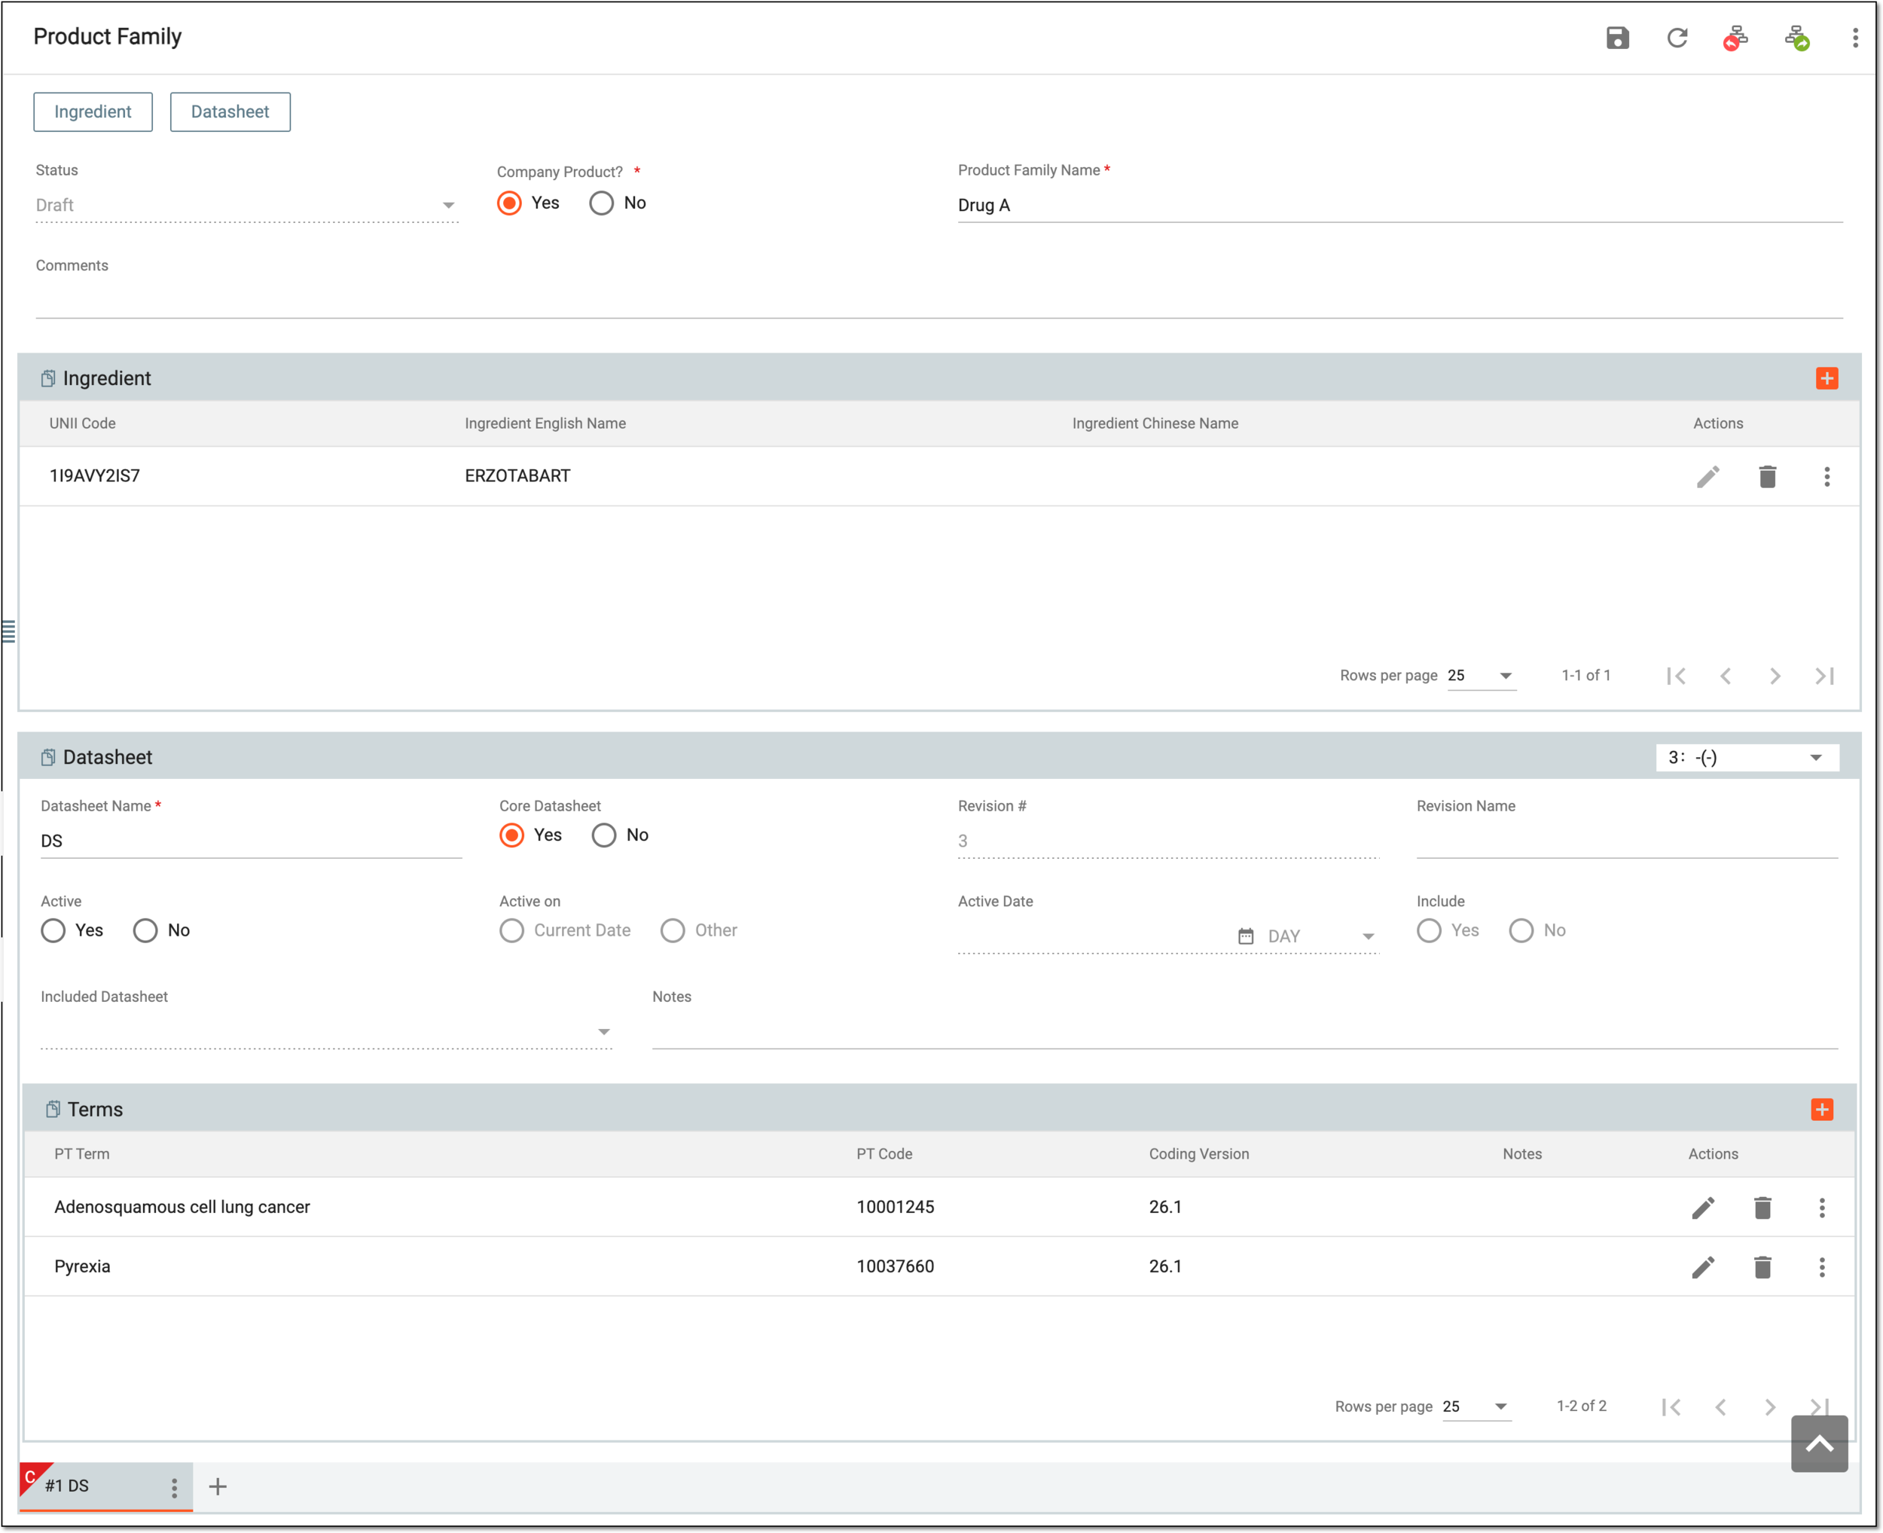Select Yes for Core Datasheet
The image size is (1883, 1533).
pos(511,835)
